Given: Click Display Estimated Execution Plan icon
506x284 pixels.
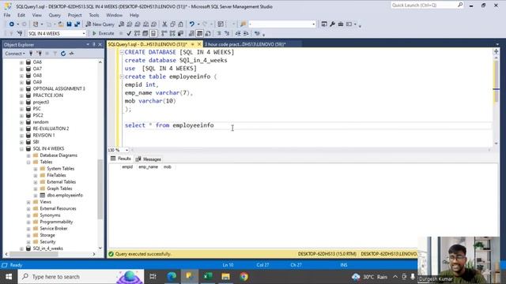Looking at the screenshot, I should pyautogui.click(x=137, y=33).
